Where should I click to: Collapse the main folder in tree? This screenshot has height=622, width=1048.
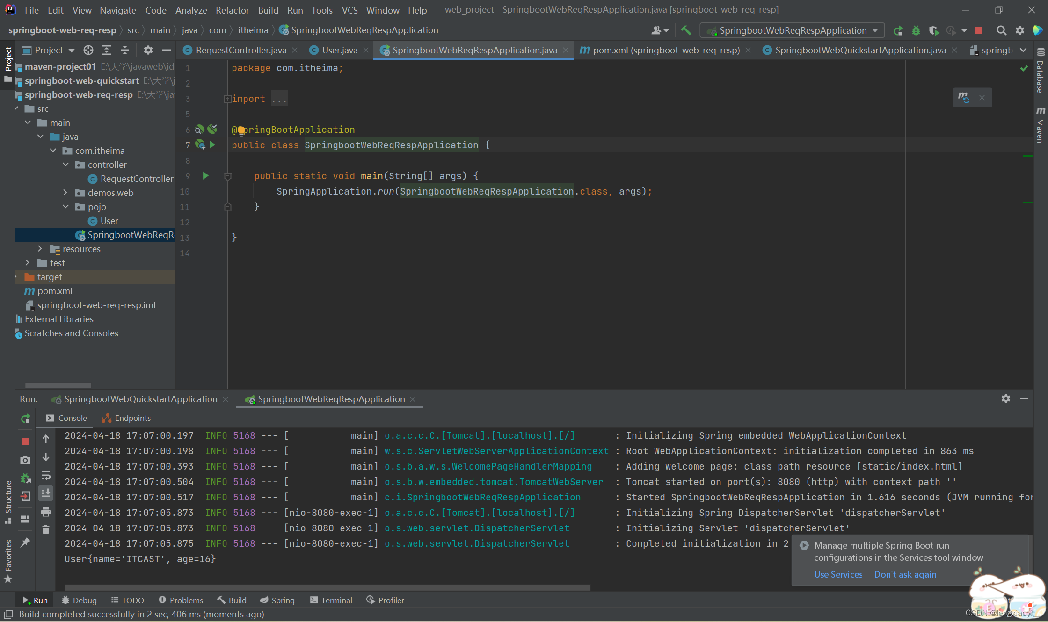pyautogui.click(x=28, y=123)
